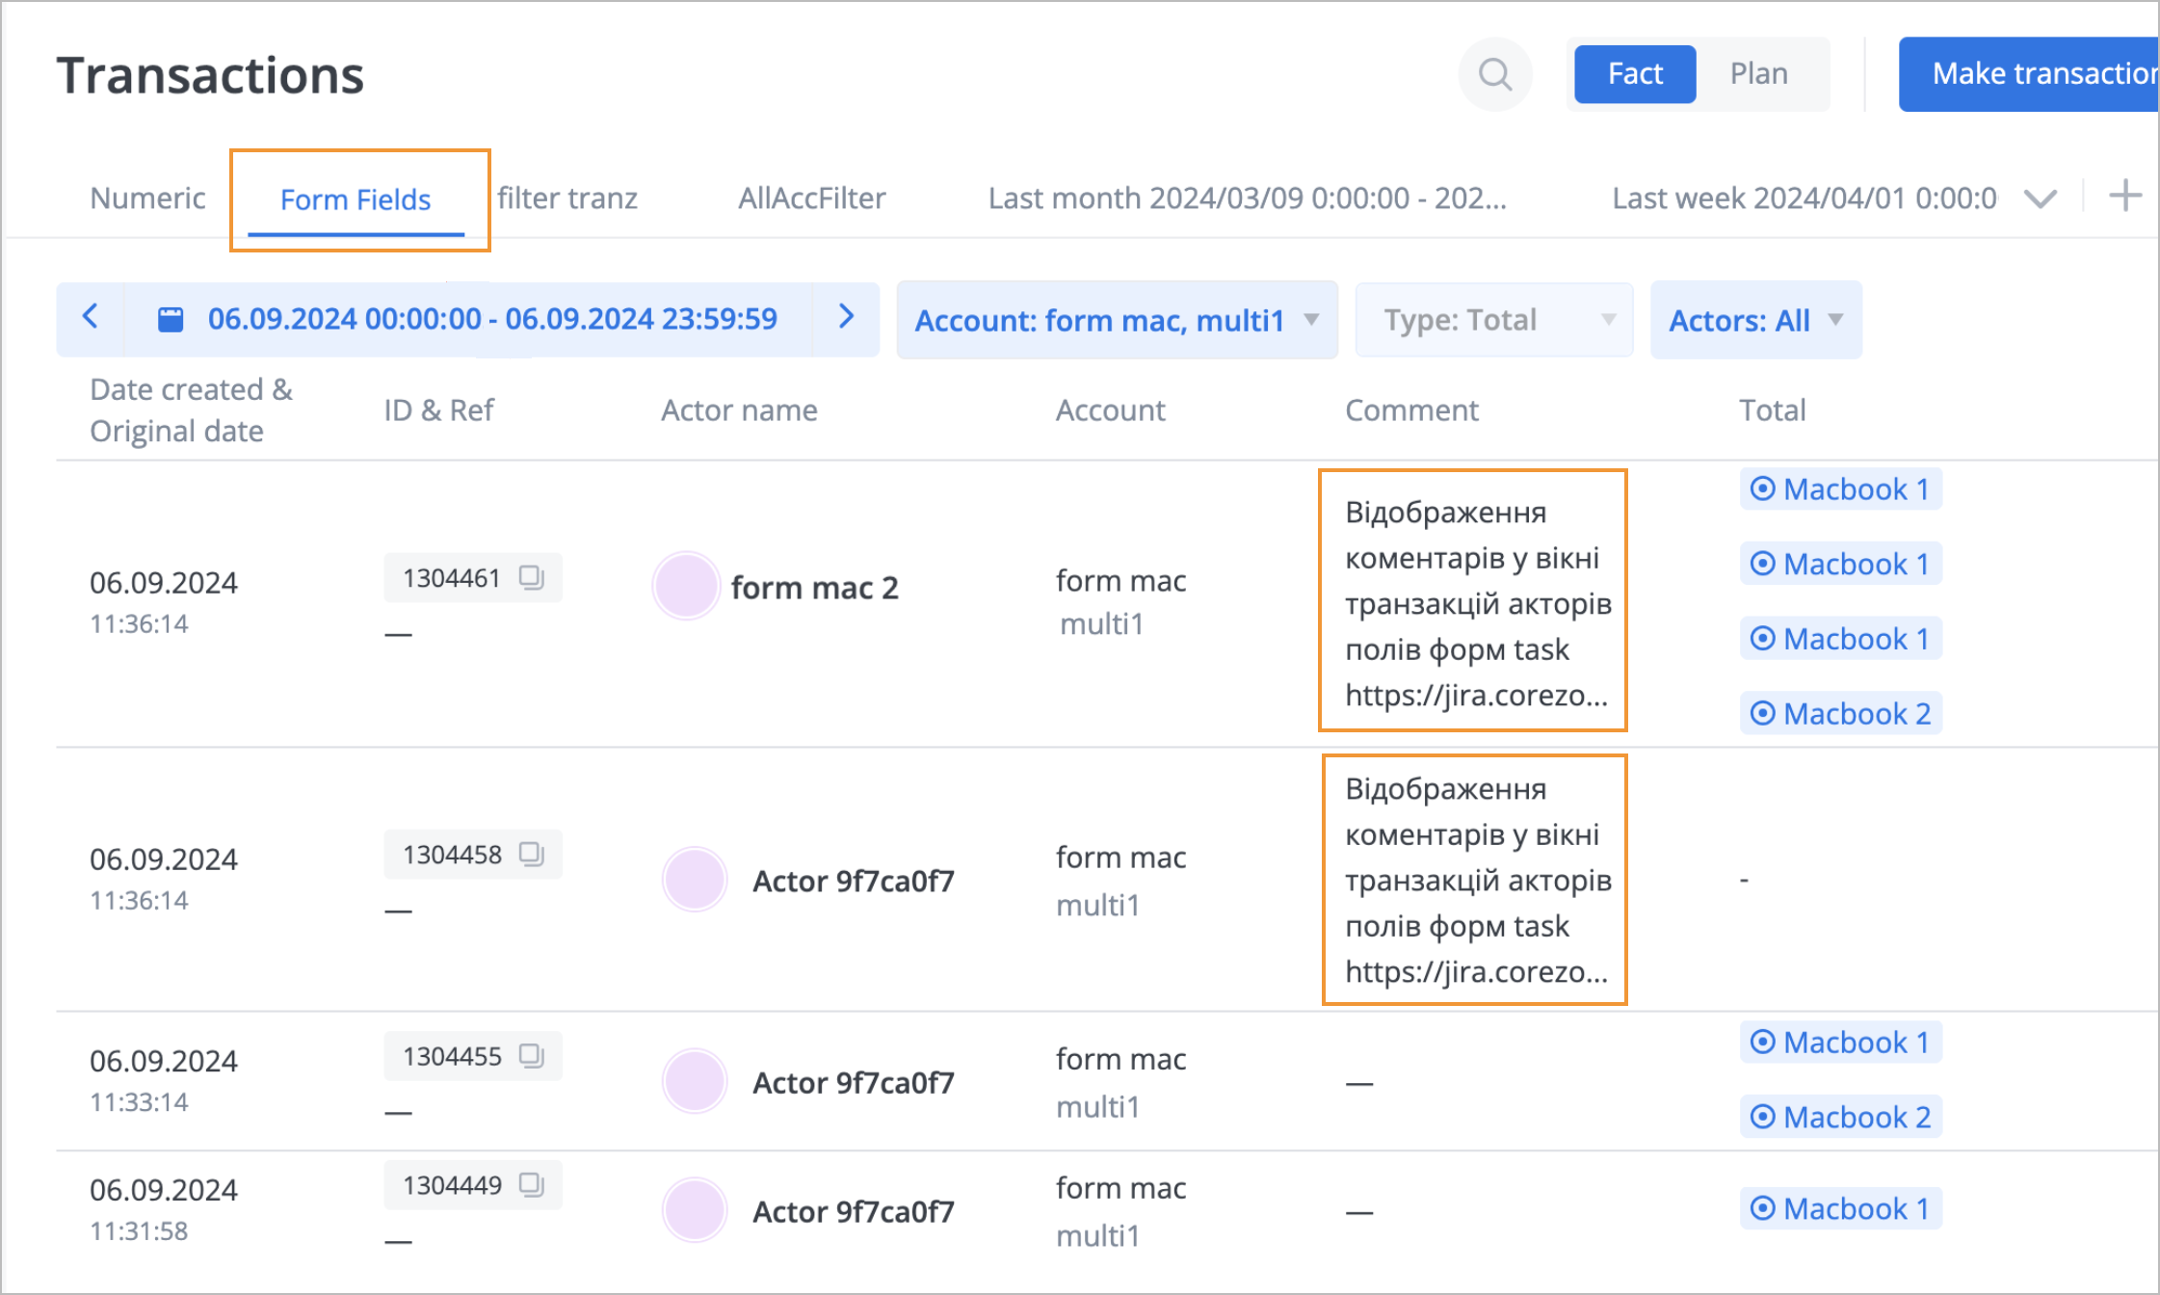
Task: Click the search magnifier icon
Action: [x=1493, y=74]
